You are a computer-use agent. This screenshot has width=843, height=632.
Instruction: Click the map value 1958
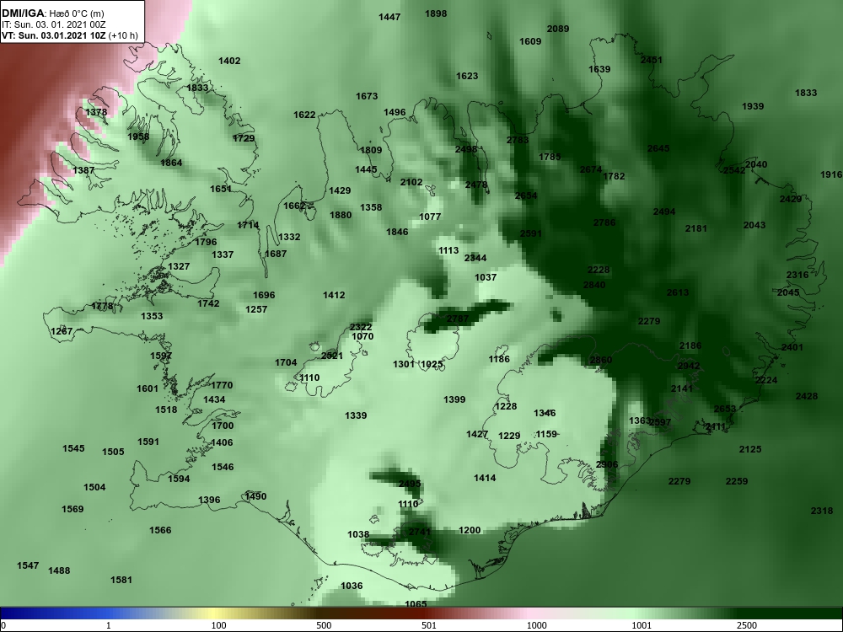click(x=138, y=137)
